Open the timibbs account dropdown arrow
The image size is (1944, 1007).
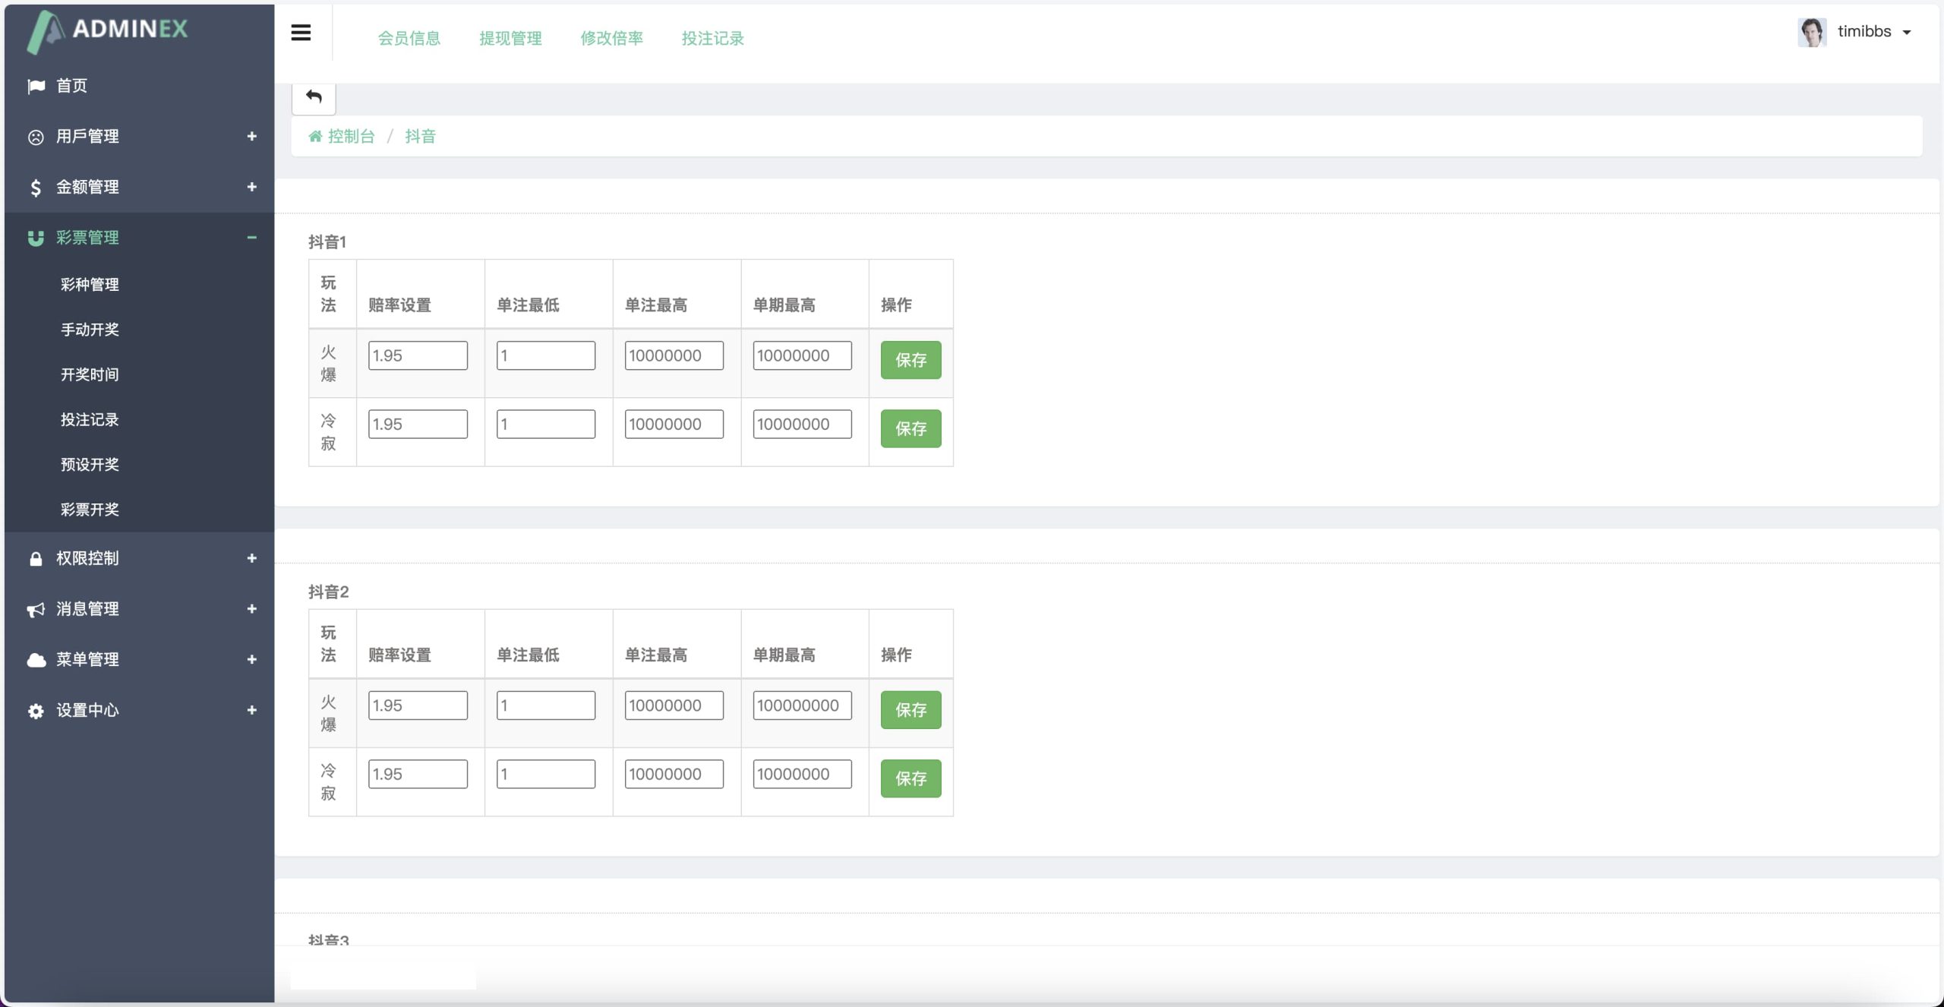click(x=1906, y=33)
